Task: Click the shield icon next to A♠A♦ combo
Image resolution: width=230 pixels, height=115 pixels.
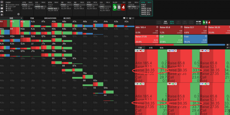Action: click(x=175, y=51)
